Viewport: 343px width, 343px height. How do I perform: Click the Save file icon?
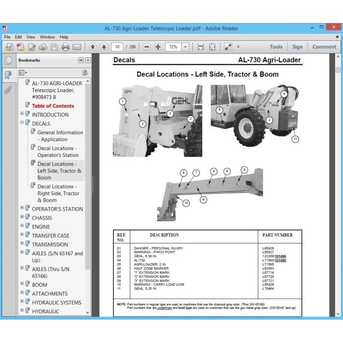(x=54, y=47)
